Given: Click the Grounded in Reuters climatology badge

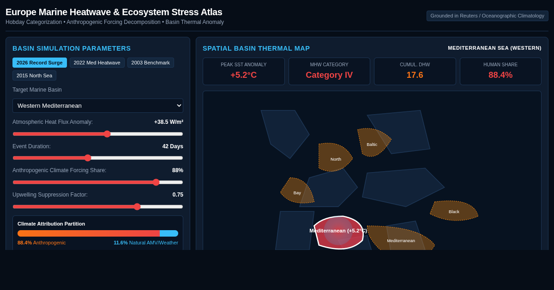Looking at the screenshot, I should click(488, 16).
